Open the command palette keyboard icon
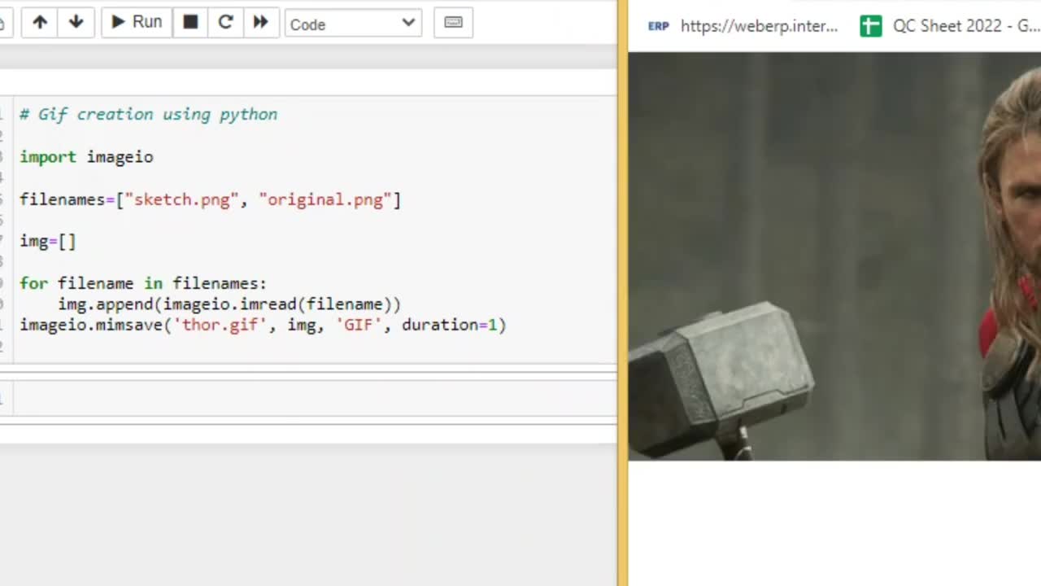The height and width of the screenshot is (586, 1041). tap(454, 22)
